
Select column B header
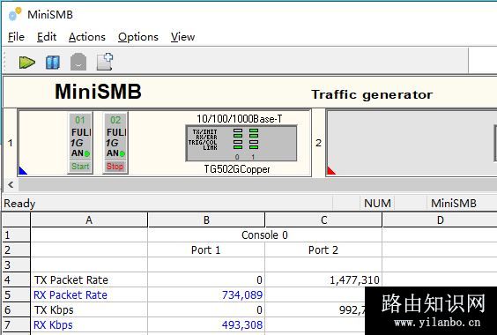[x=206, y=220]
